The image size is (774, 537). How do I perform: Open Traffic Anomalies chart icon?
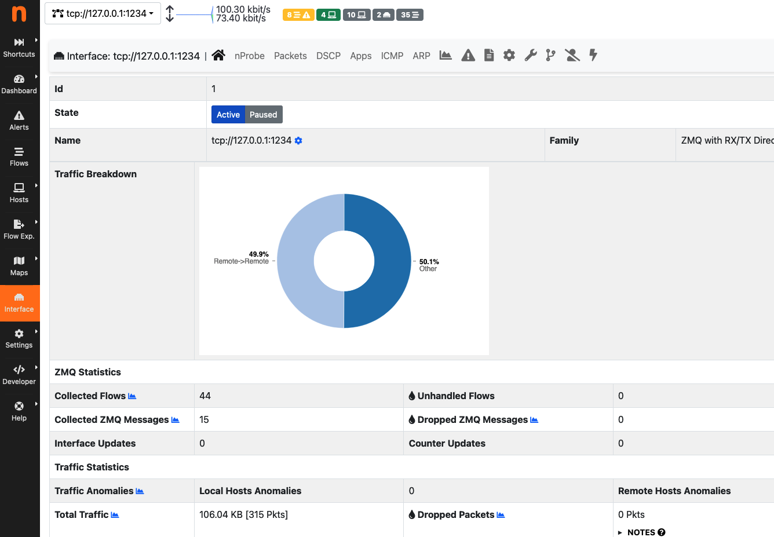[x=140, y=491]
